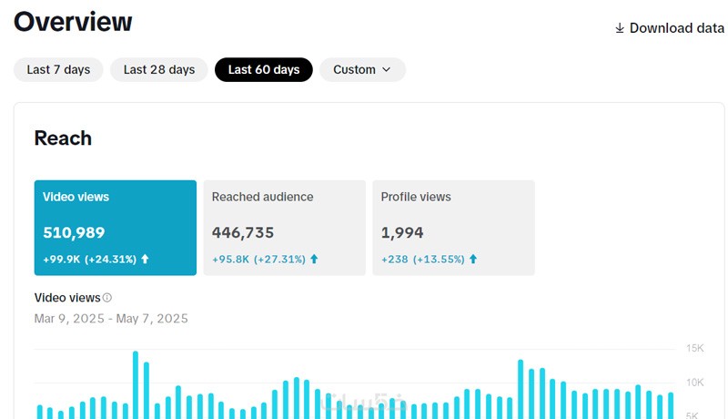Open the Custom date range dropdown
This screenshot has height=419, width=728.
click(x=362, y=69)
